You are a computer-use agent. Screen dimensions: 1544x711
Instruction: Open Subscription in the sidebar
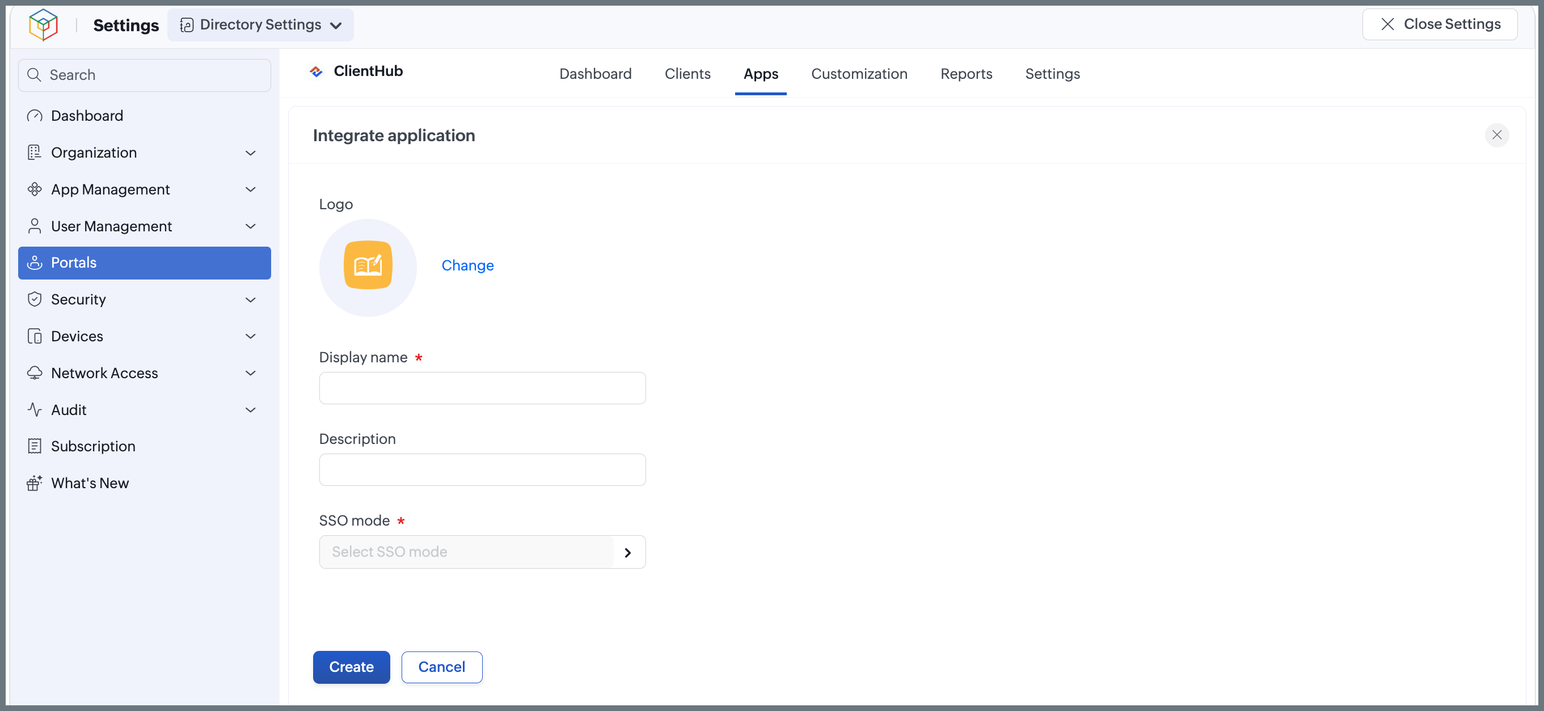tap(145, 446)
